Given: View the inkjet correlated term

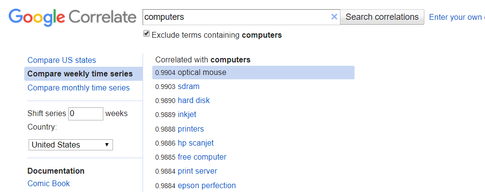Looking at the screenshot, I should pyautogui.click(x=187, y=115).
